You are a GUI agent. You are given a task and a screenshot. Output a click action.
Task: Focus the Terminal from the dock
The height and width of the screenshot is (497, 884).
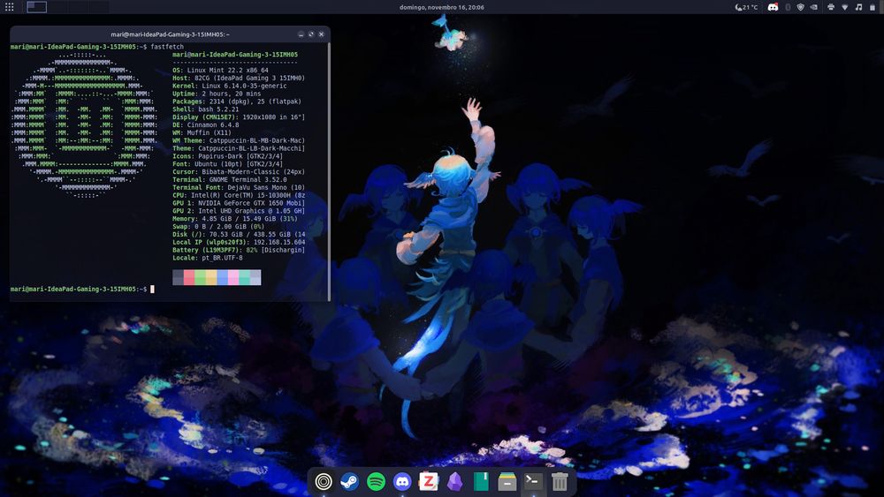point(533,482)
